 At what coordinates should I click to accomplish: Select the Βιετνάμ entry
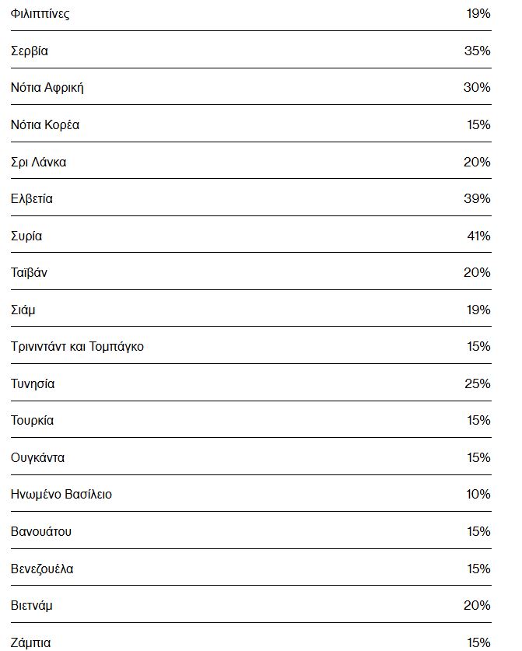[32, 606]
